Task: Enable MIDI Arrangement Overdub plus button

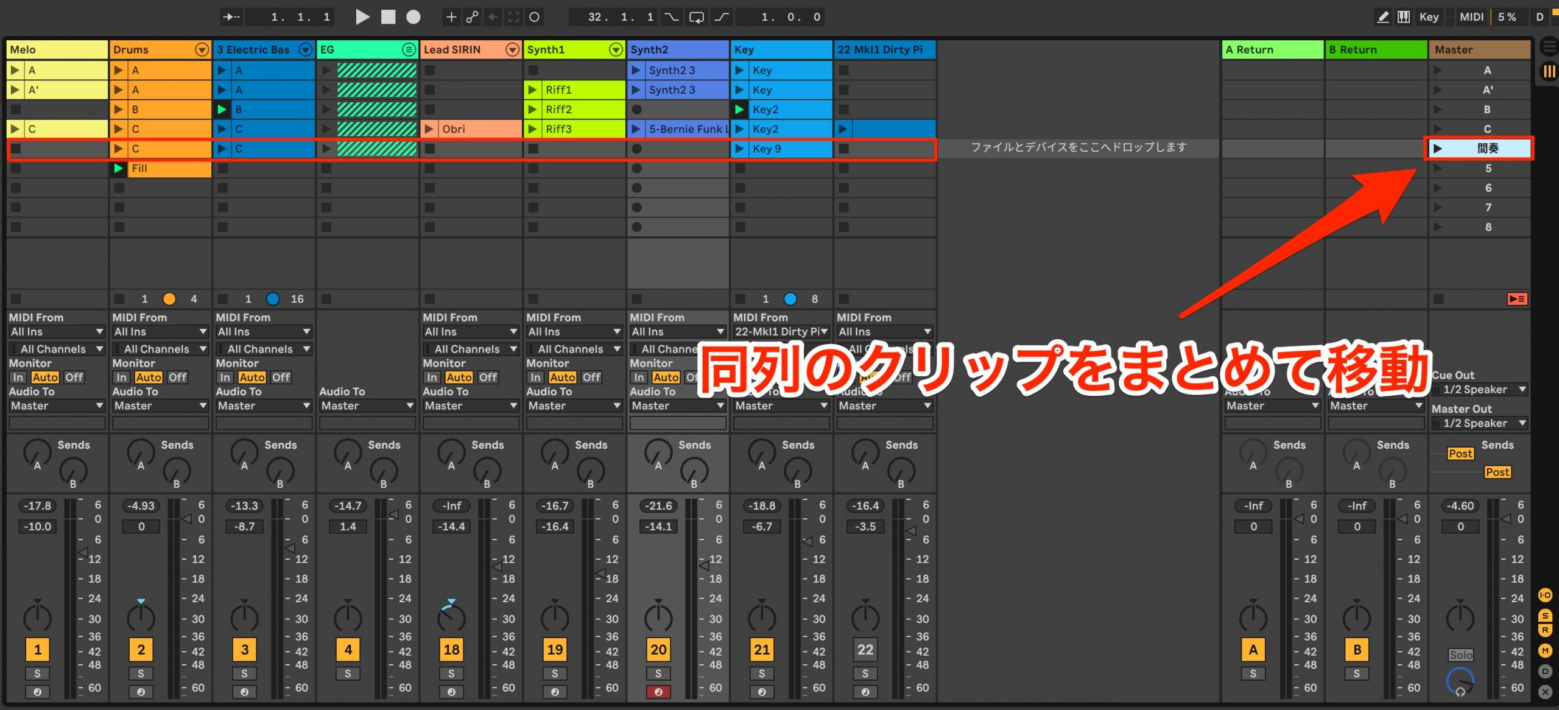Action: [451, 17]
